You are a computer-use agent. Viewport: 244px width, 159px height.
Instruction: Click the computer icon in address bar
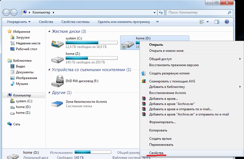point(25,12)
